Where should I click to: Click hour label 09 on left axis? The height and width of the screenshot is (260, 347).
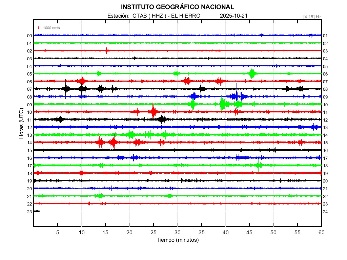29,105
